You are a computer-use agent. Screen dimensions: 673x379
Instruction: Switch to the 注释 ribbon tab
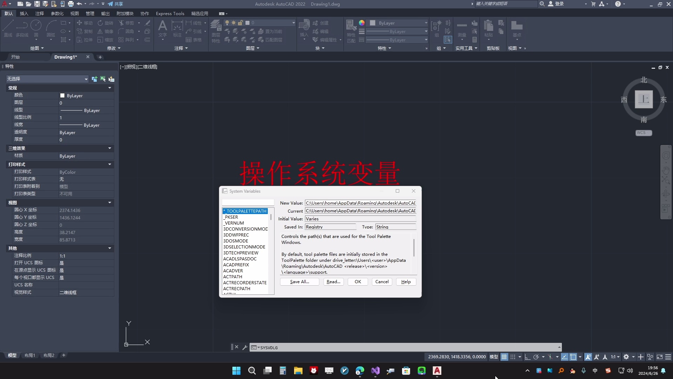pos(40,13)
